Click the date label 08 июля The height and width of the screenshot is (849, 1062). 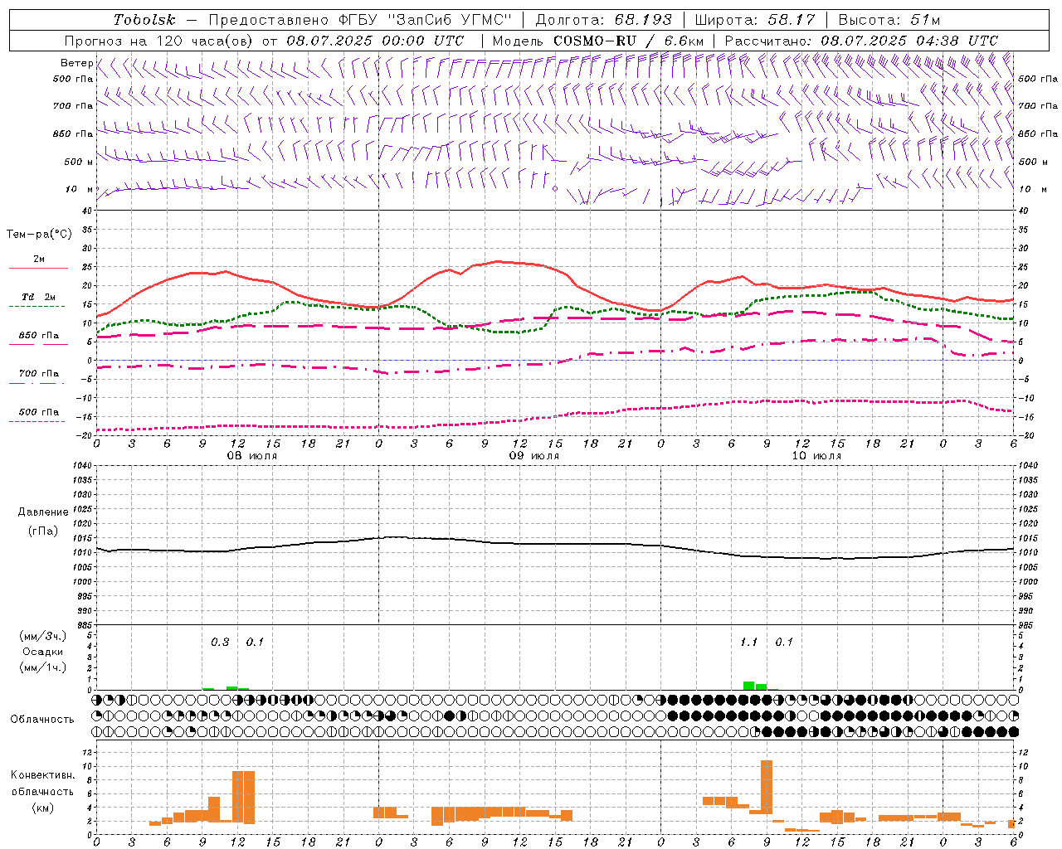(252, 456)
